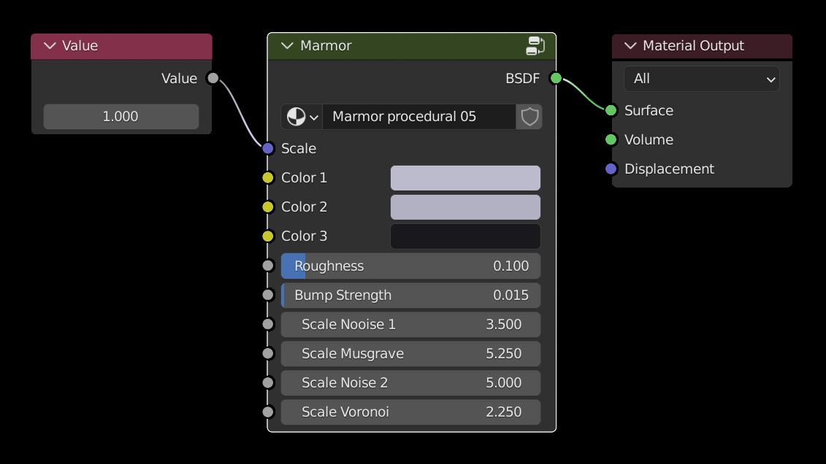The width and height of the screenshot is (826, 464).
Task: Click the Value node output socket
Action: [213, 78]
